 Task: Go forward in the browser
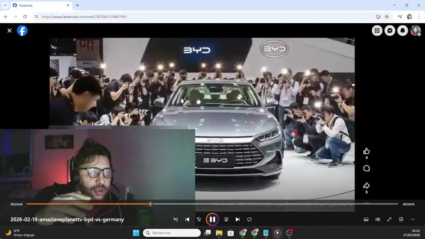pos(15,17)
